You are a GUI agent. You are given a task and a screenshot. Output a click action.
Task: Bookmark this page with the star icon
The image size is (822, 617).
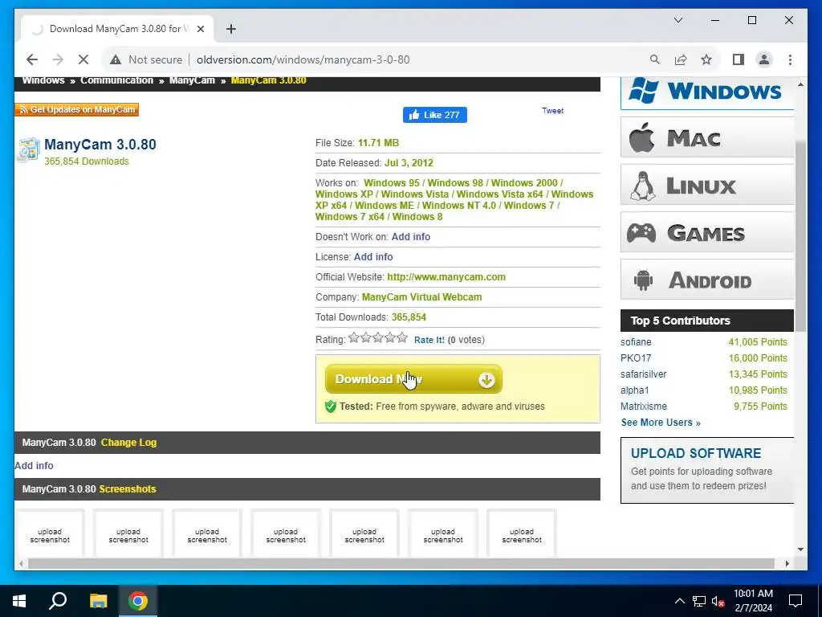pos(706,59)
